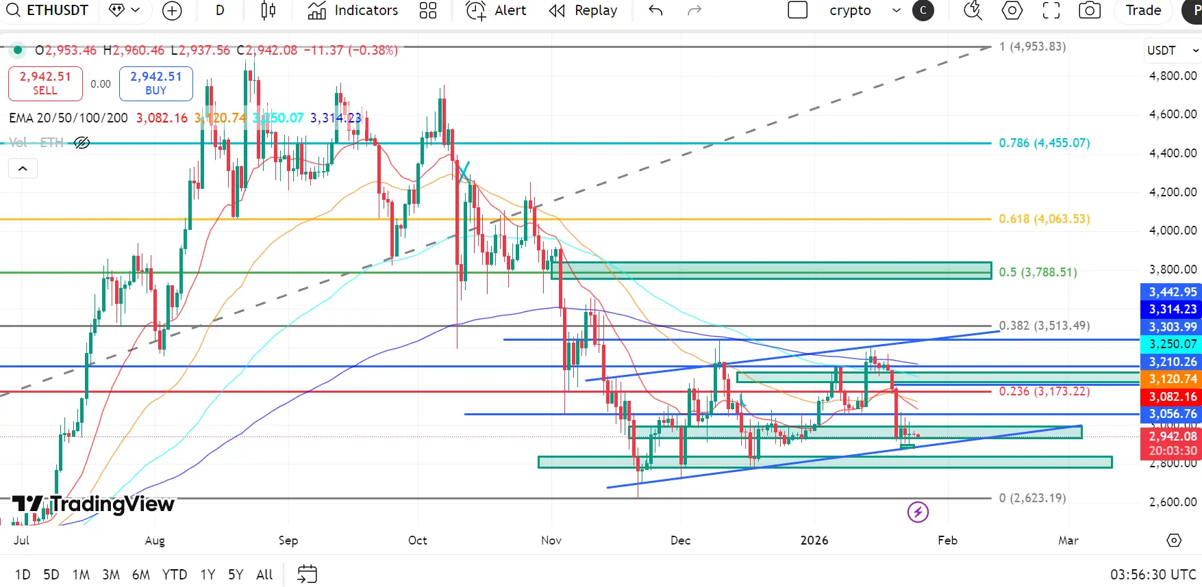Click the 4,800.00 price scale value

tap(1173, 76)
